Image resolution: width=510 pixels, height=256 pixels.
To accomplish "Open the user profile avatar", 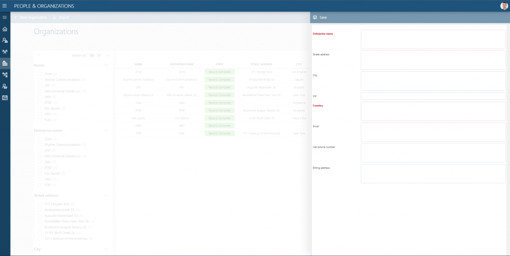I will pyautogui.click(x=504, y=6).
